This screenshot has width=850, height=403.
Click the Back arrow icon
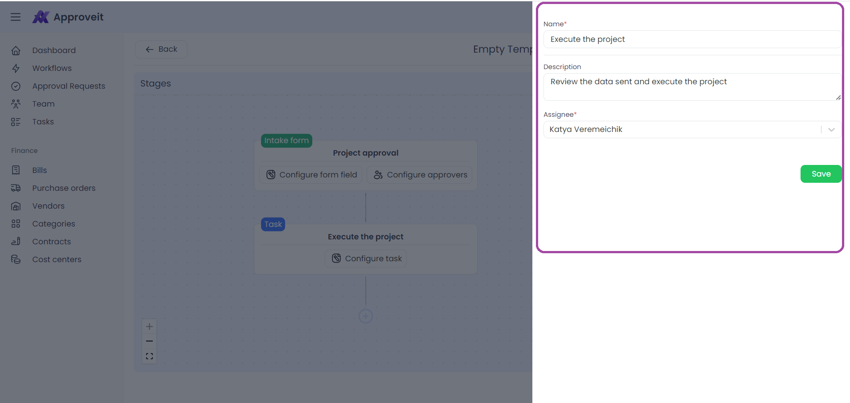150,49
